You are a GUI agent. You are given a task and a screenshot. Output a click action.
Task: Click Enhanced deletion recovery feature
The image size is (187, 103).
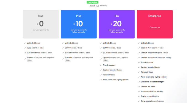coord(152,91)
